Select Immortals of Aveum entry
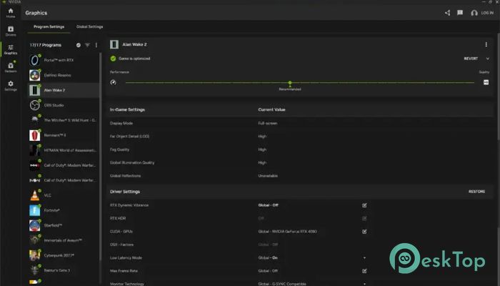This screenshot has width=500, height=286. pyautogui.click(x=63, y=240)
